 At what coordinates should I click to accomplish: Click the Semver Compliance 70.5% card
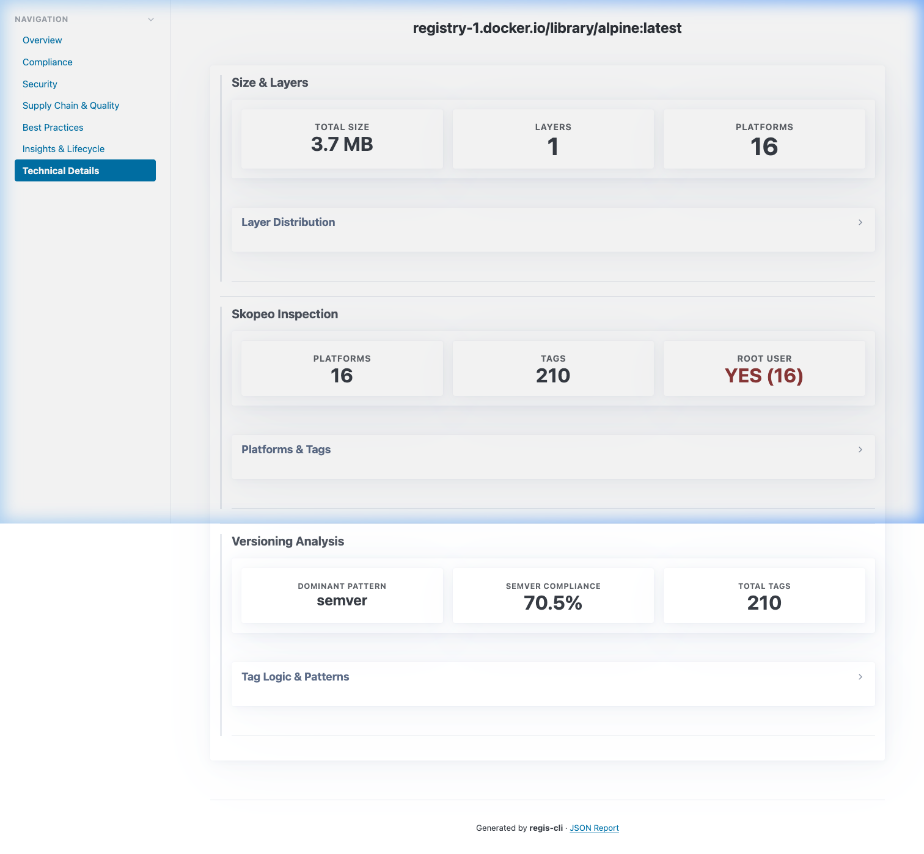[553, 596]
